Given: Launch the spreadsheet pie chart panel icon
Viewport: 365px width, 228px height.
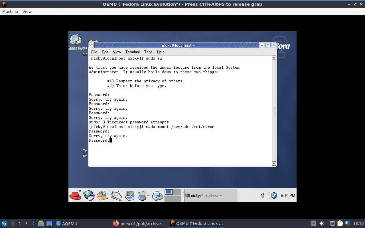Looking at the screenshot, I should [143, 196].
